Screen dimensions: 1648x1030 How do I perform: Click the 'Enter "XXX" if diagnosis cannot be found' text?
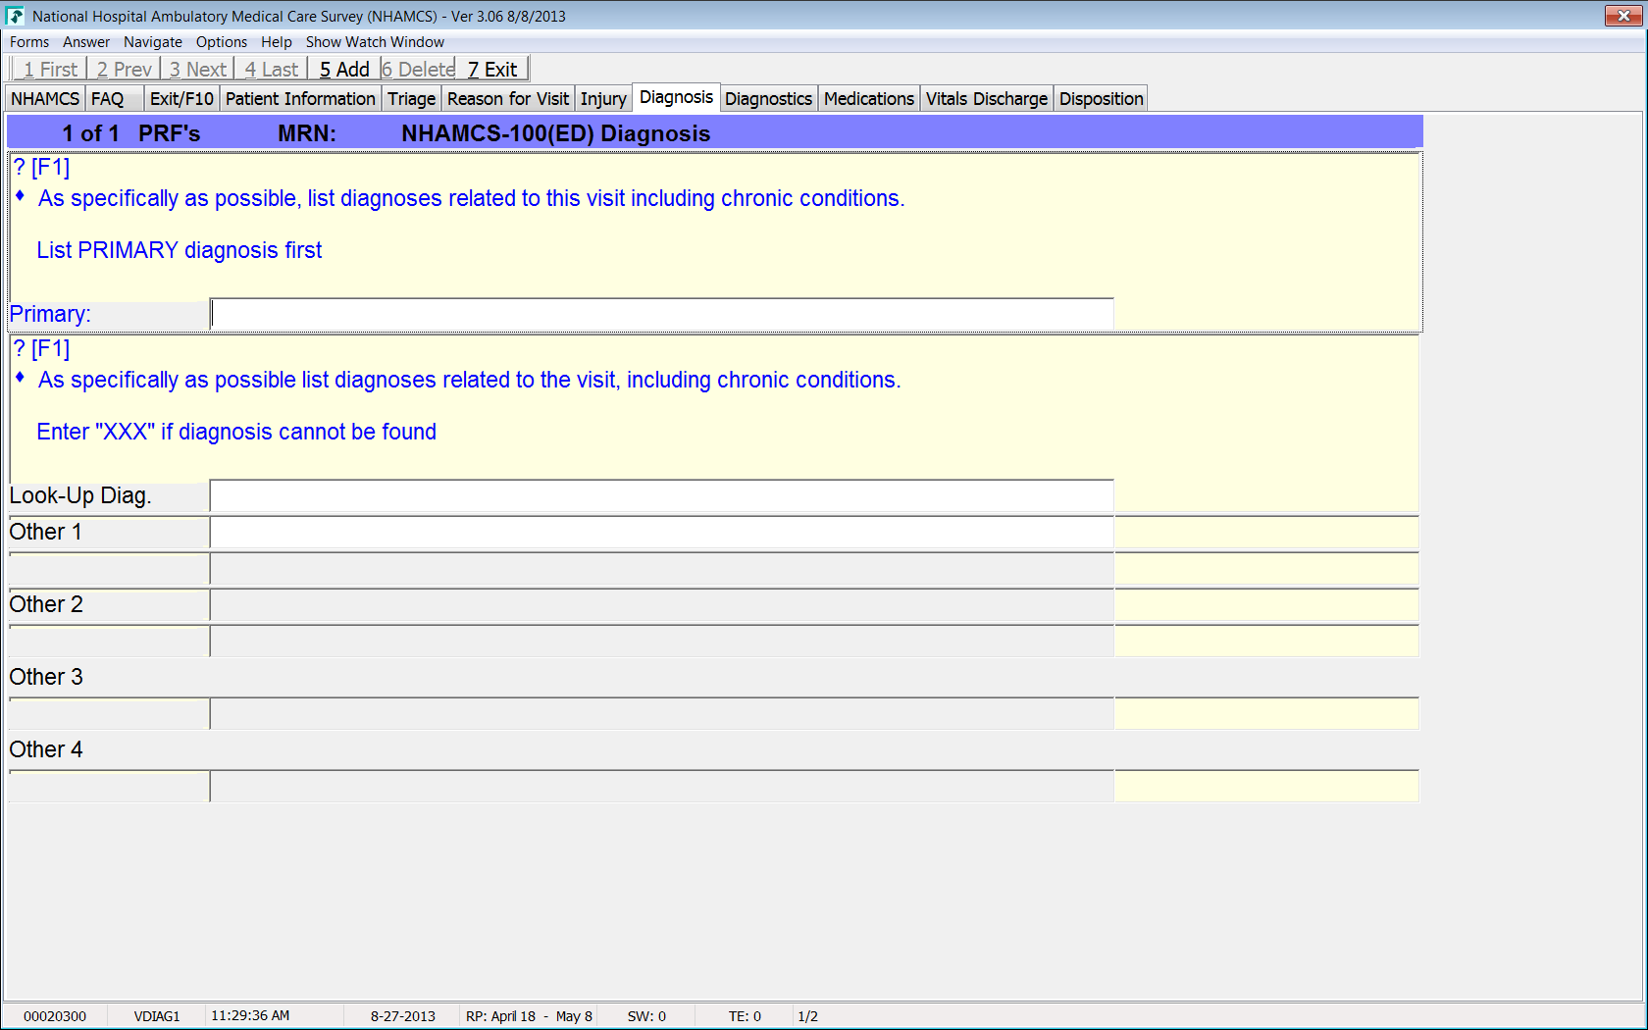click(x=236, y=432)
